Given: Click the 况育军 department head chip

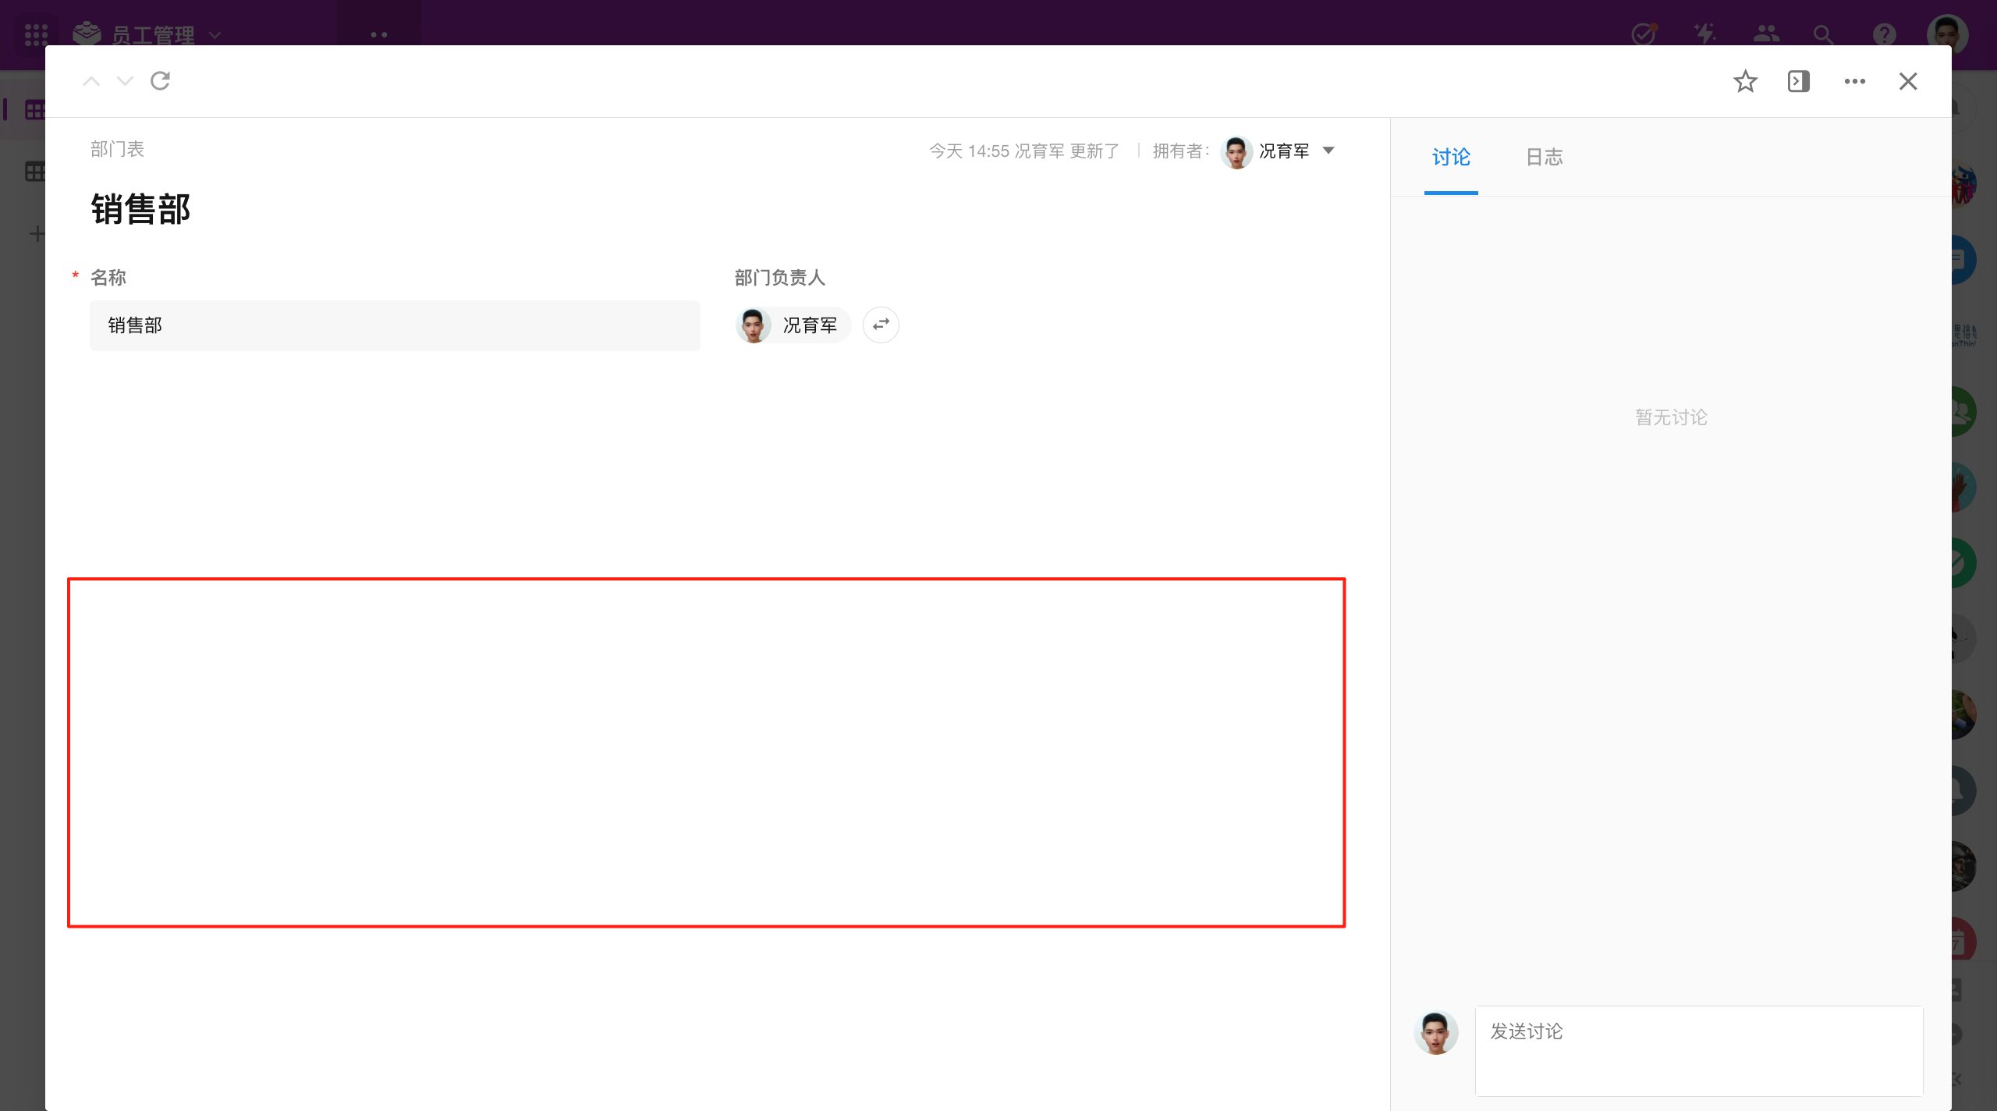Looking at the screenshot, I should tap(792, 325).
